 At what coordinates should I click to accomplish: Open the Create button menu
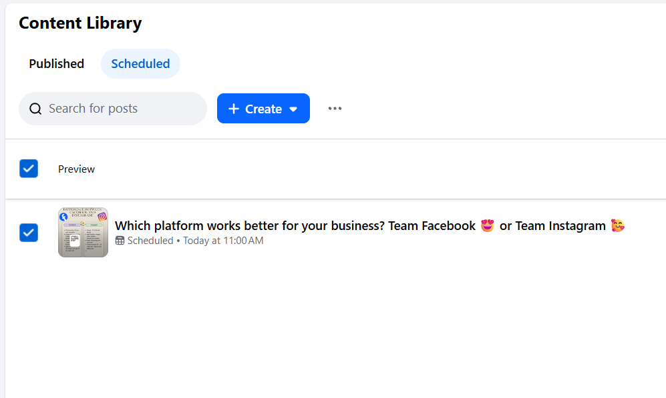coord(263,109)
